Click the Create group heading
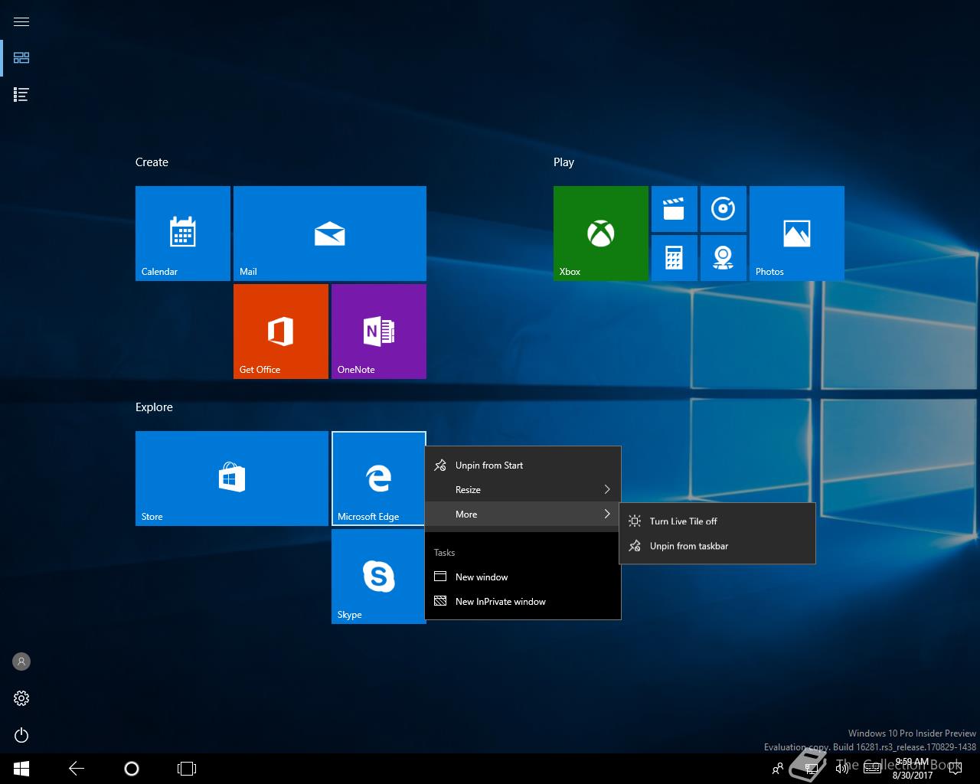The height and width of the screenshot is (784, 980). tap(152, 162)
